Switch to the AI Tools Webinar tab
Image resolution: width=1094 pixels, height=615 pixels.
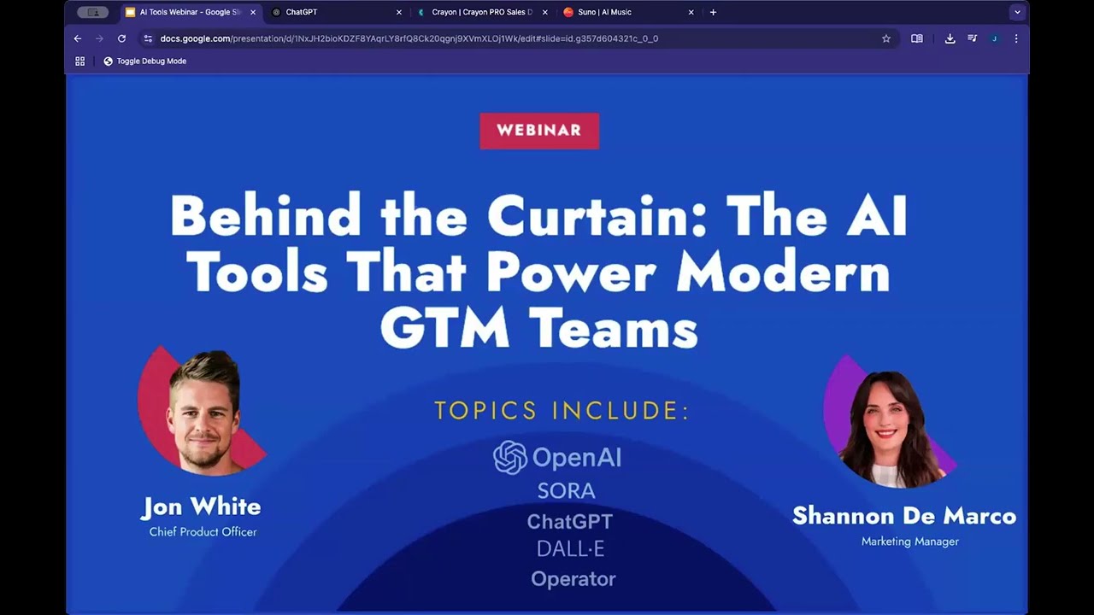[190, 12]
